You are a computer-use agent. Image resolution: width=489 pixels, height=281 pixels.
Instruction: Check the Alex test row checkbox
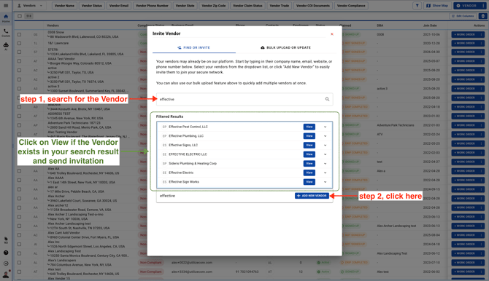[19, 272]
